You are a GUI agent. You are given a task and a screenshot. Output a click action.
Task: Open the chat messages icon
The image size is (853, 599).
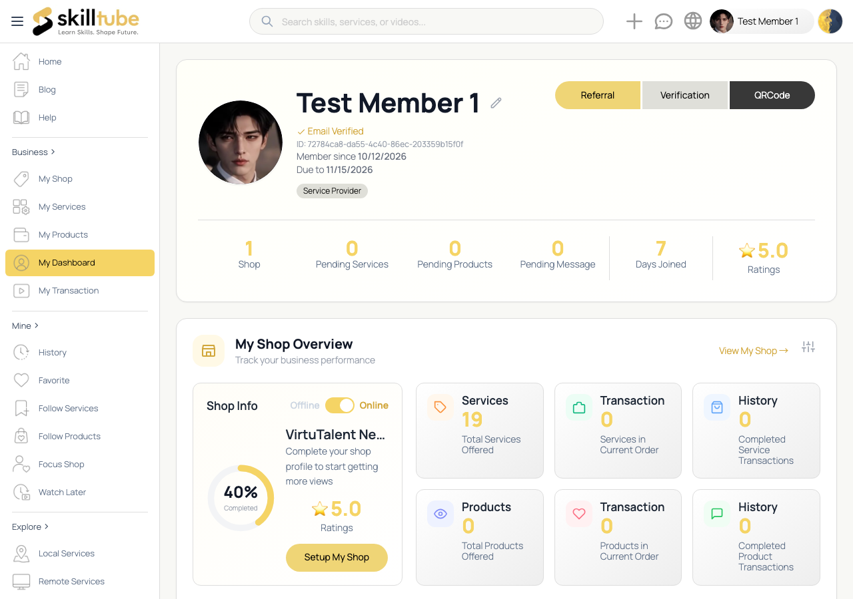tap(664, 21)
